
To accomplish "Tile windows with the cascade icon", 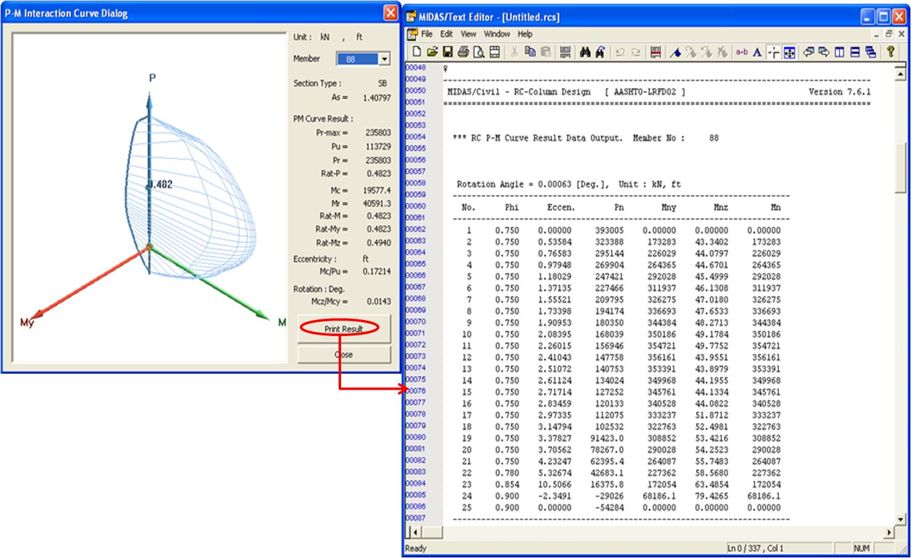I will click(870, 52).
